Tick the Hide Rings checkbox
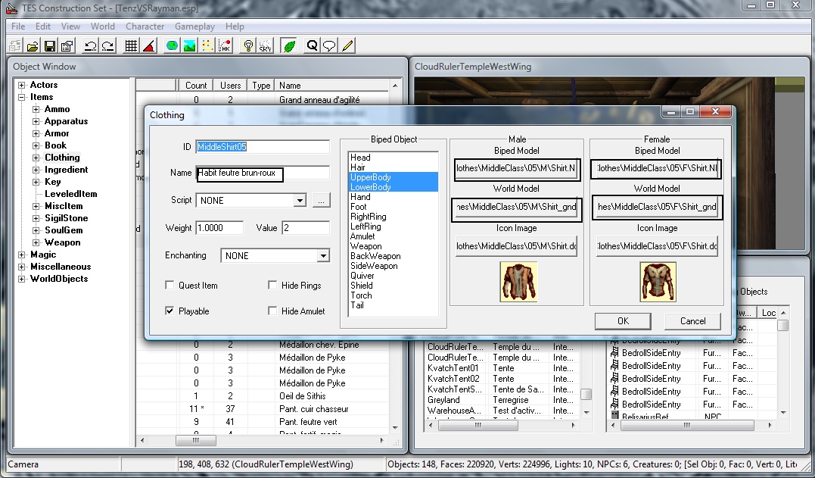Screen dimensions: 815x478 (x=272, y=286)
